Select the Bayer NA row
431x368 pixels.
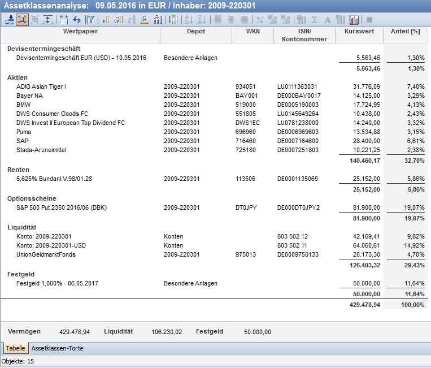pyautogui.click(x=29, y=96)
